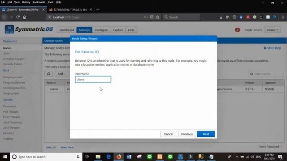
Task: Open the Windows Start menu
Action: coord(5,157)
